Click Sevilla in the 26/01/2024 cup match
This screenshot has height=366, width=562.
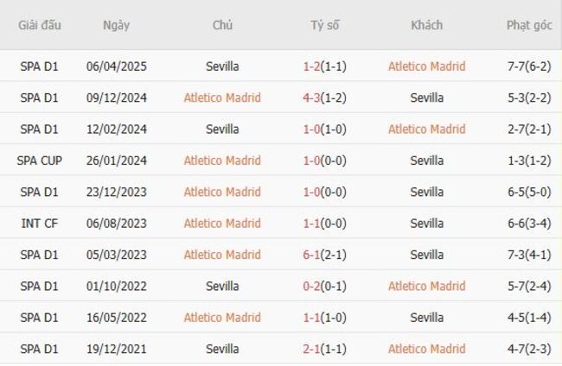(x=427, y=161)
